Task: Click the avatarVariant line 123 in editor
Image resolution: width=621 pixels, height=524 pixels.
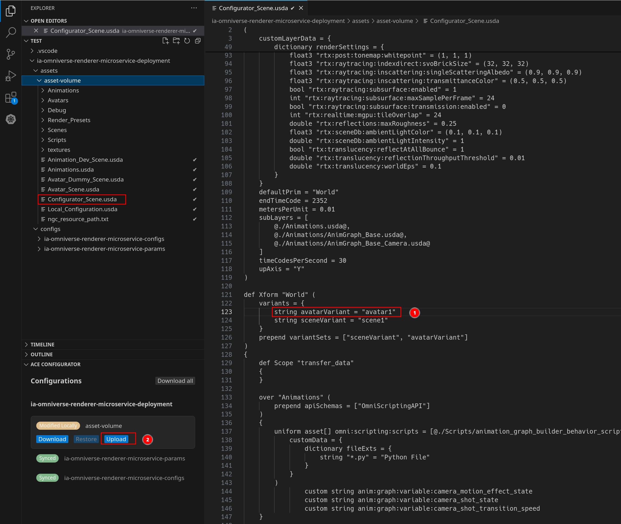Action: (x=335, y=312)
